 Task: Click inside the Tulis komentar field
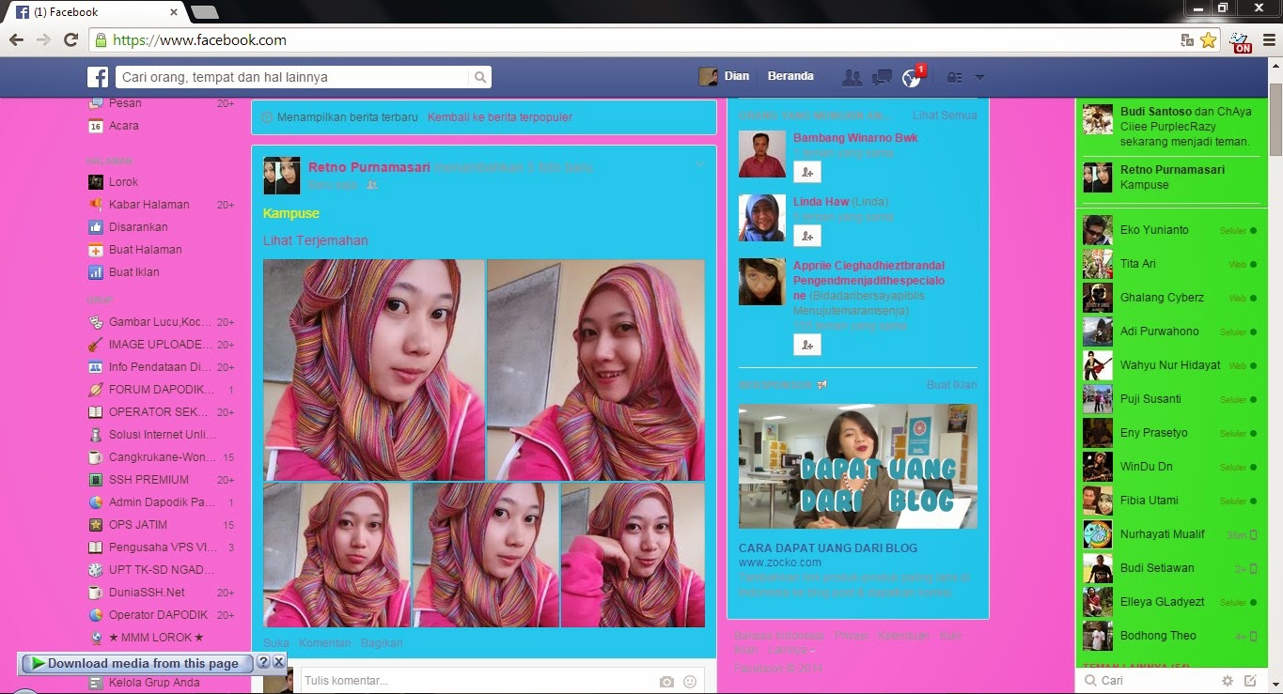451,679
